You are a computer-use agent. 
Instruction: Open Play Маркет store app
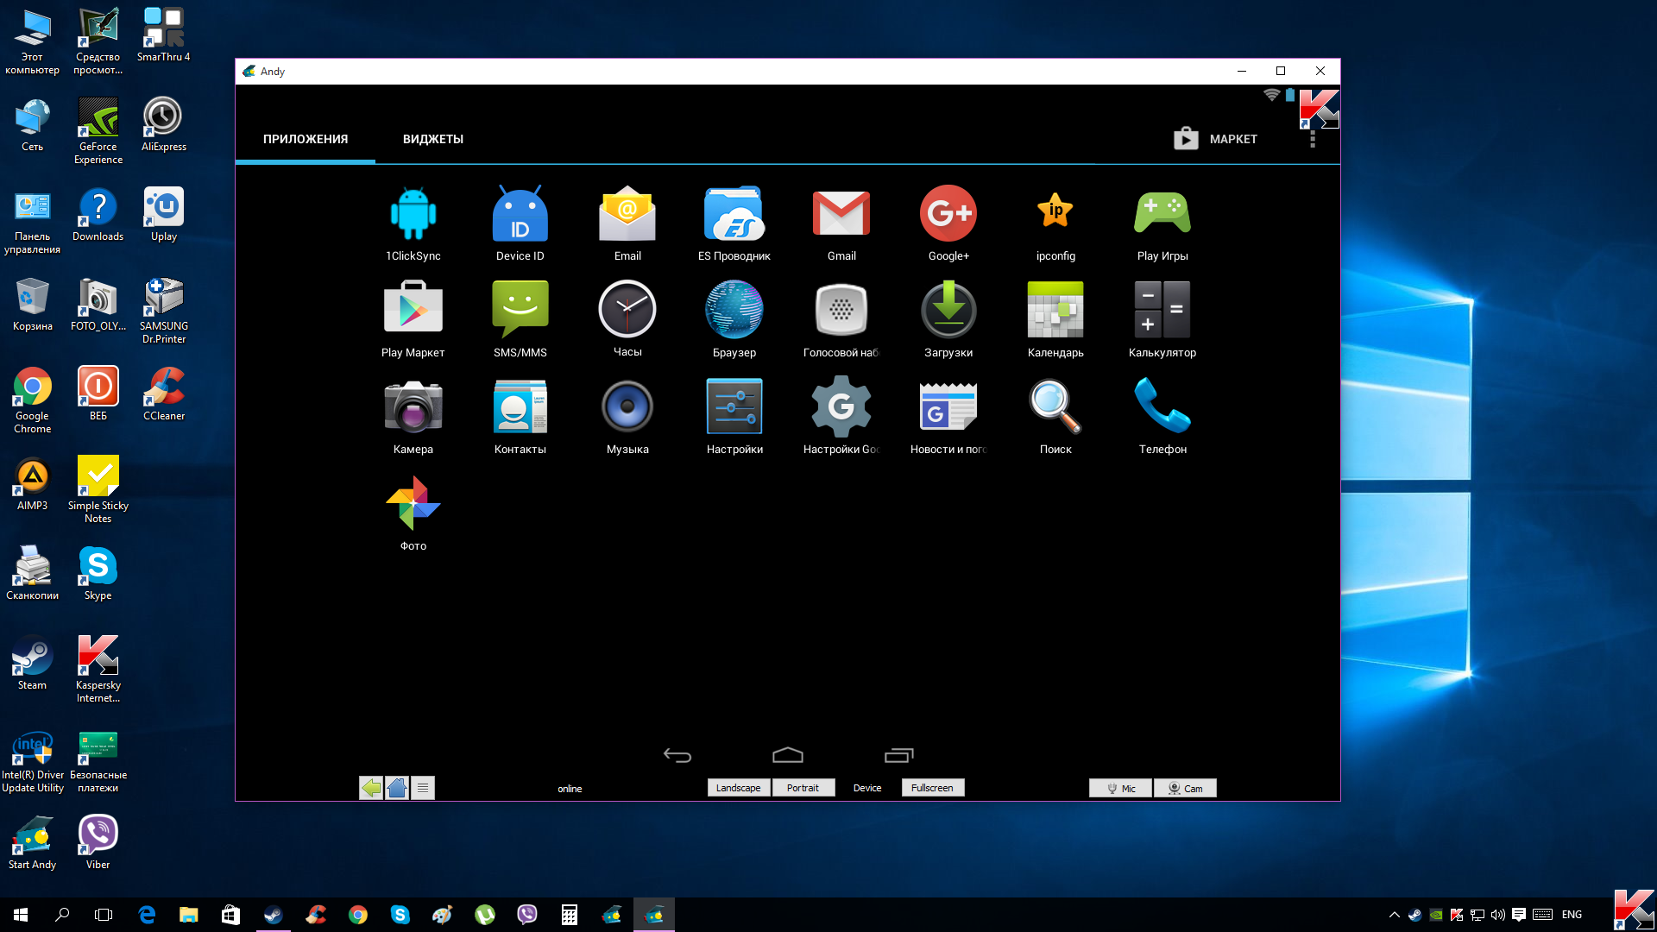pyautogui.click(x=413, y=309)
